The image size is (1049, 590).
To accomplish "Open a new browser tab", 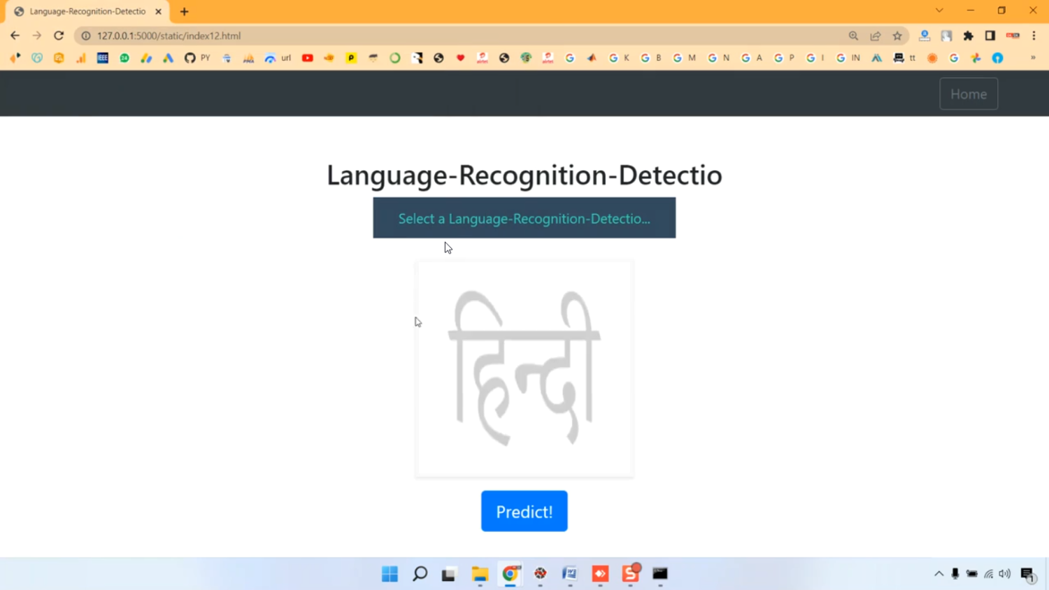I will [x=185, y=11].
